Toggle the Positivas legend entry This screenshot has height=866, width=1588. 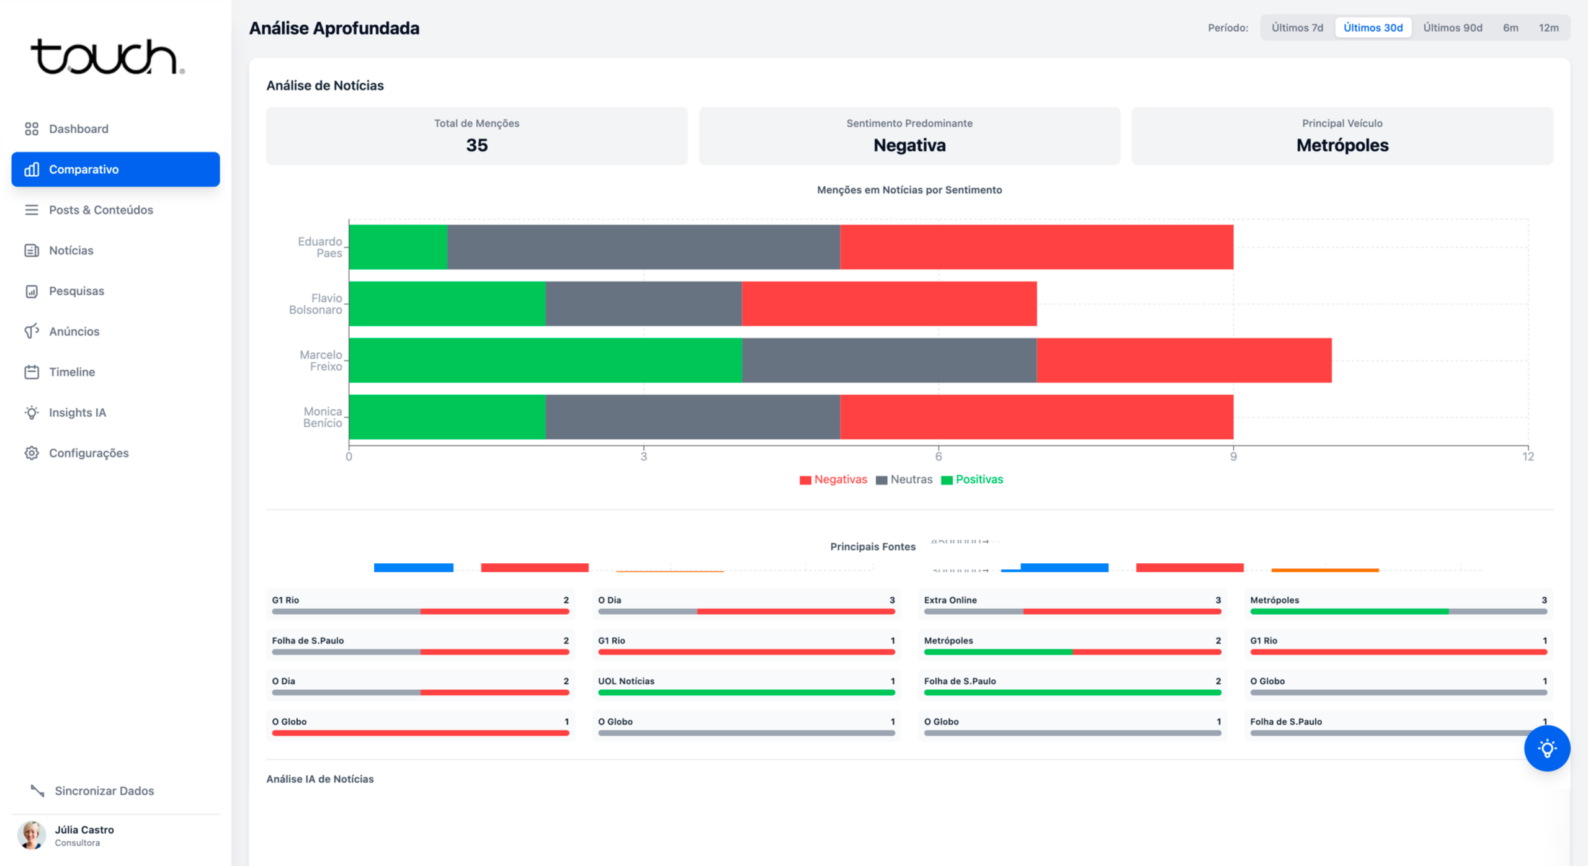pyautogui.click(x=971, y=480)
